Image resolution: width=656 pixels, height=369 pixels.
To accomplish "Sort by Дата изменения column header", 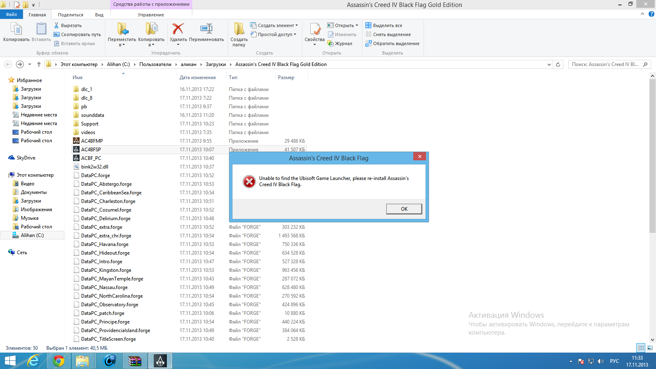I will pyautogui.click(x=198, y=77).
